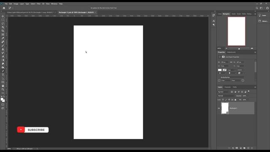Select the Hand tool
The width and height of the screenshot is (270, 152).
(3, 86)
